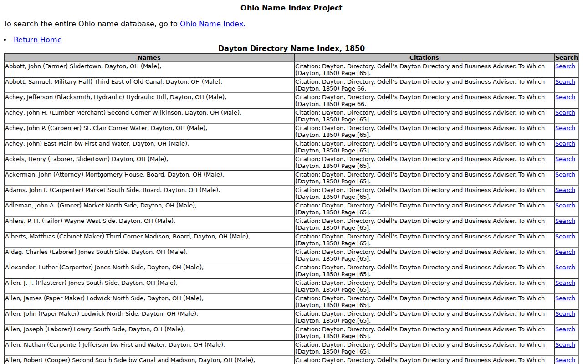Open Search for Achey, Jefferson row

pos(565,97)
